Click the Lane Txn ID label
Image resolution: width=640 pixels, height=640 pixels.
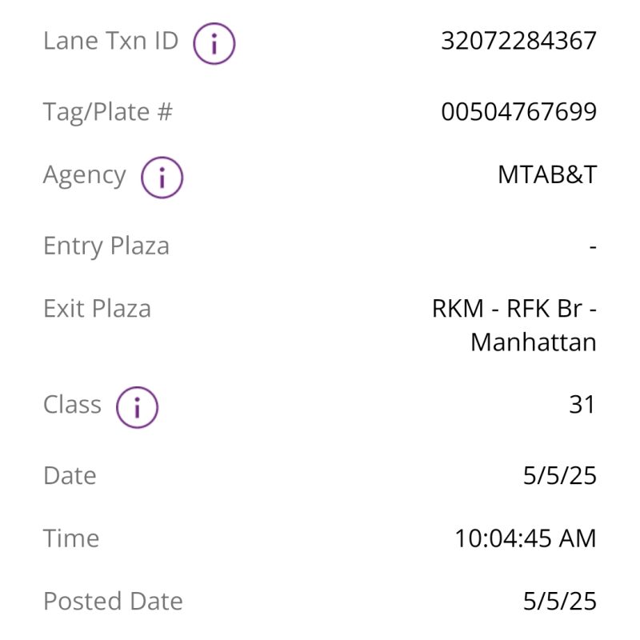point(110,41)
